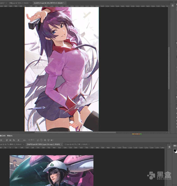Click the align top edges icon

click(7, 140)
